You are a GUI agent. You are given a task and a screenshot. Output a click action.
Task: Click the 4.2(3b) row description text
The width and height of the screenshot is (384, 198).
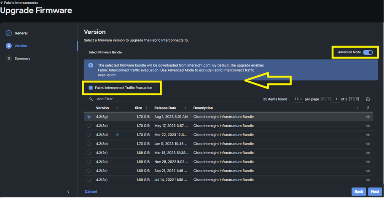(223, 144)
